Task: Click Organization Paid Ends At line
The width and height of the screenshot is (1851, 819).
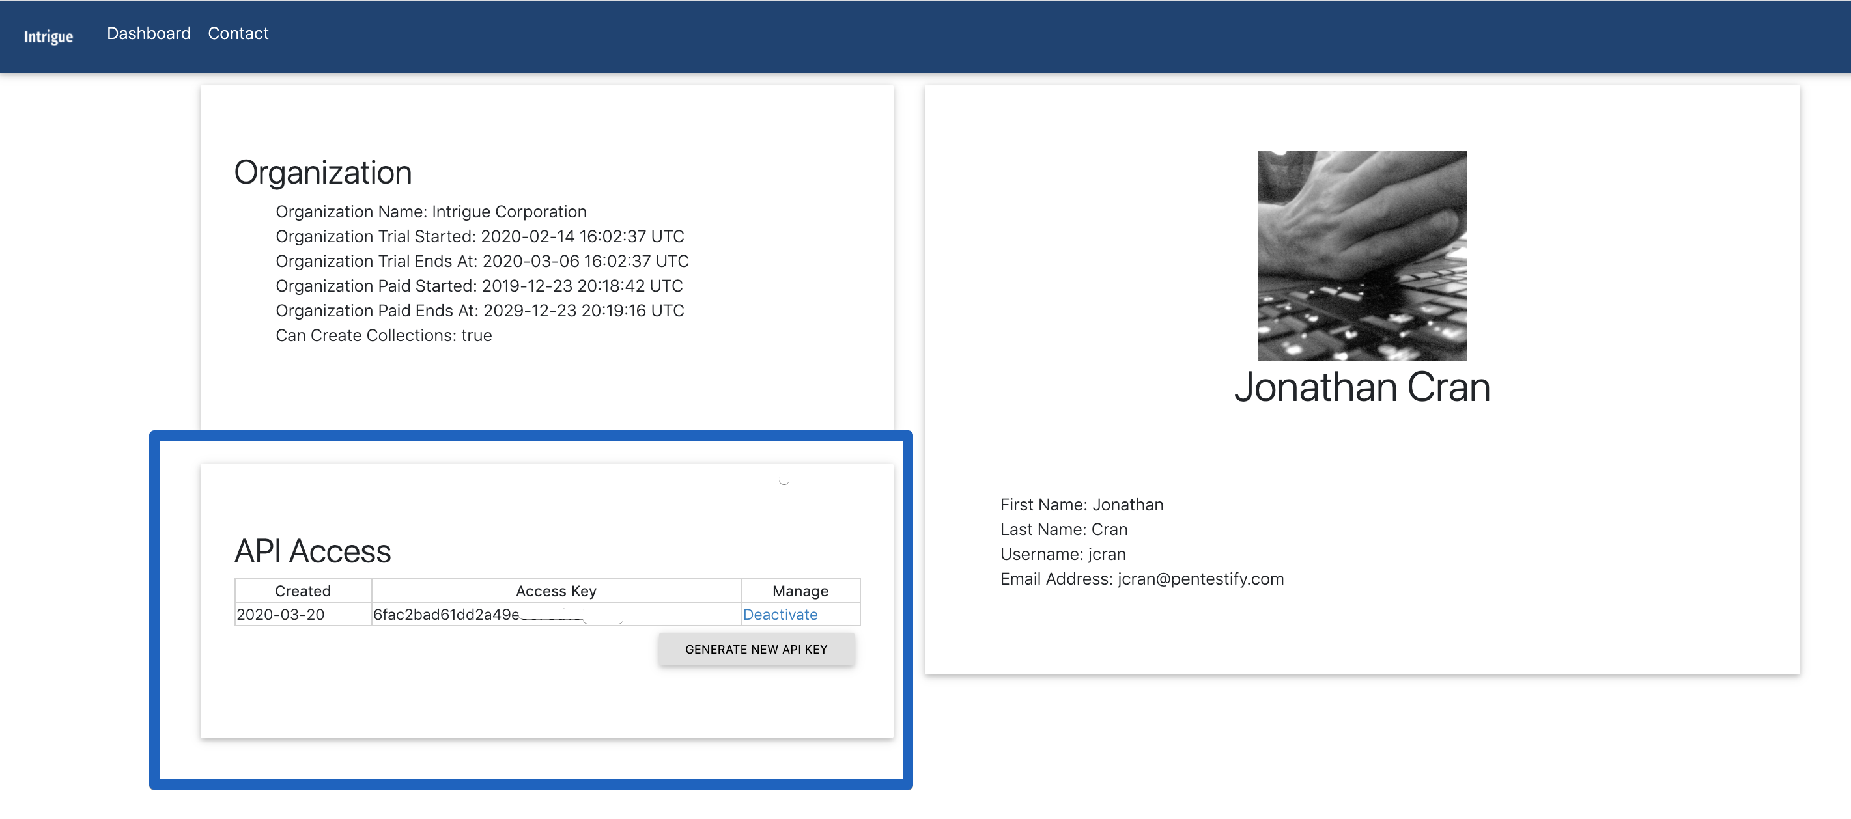Action: pos(479,311)
